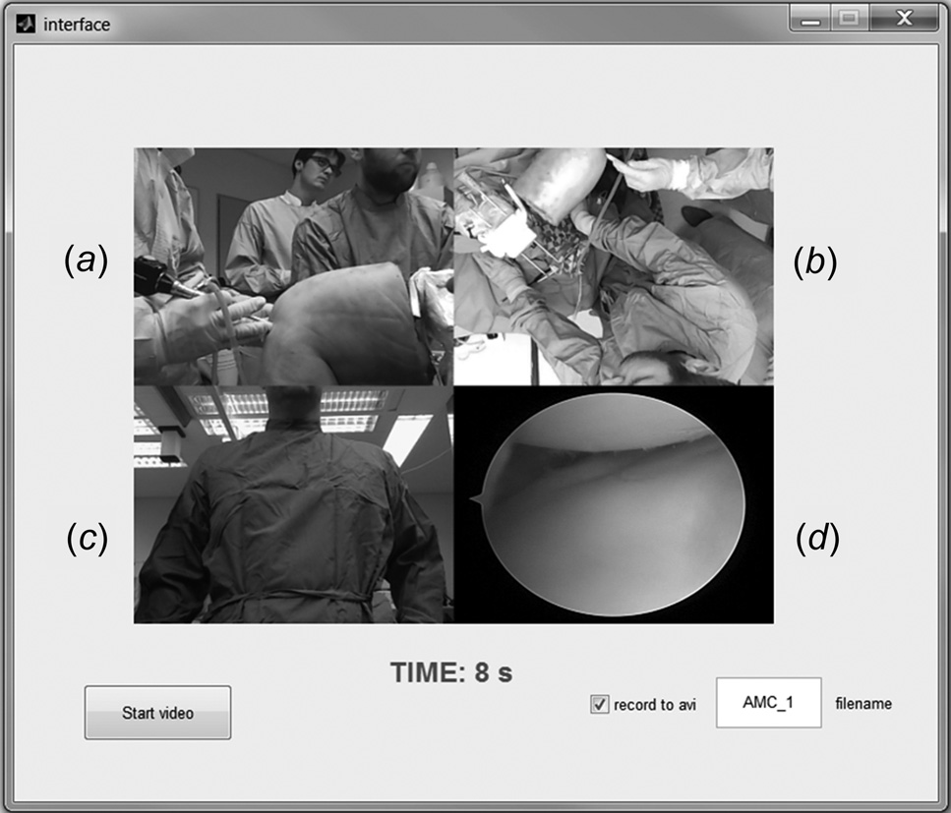Click the MATLAB icon in the title bar
Viewport: 951px width, 813px height.
point(25,24)
